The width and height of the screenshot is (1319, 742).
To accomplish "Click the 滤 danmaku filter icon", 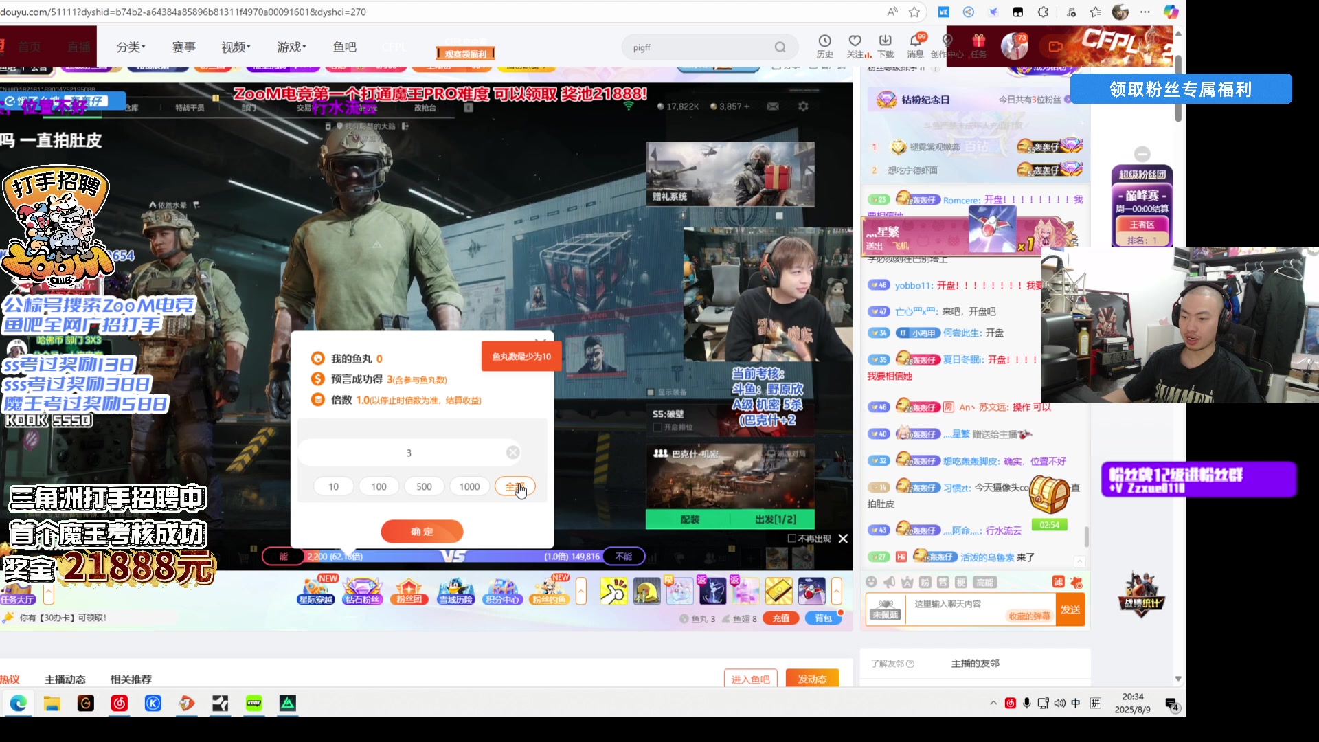I will (1058, 582).
